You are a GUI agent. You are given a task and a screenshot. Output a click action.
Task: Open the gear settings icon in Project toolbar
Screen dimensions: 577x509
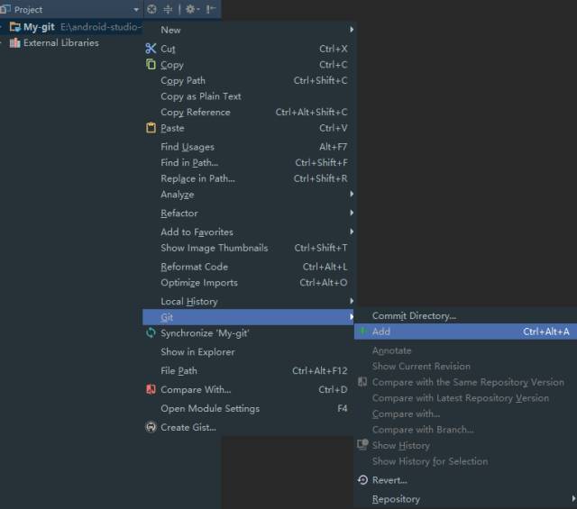point(191,9)
